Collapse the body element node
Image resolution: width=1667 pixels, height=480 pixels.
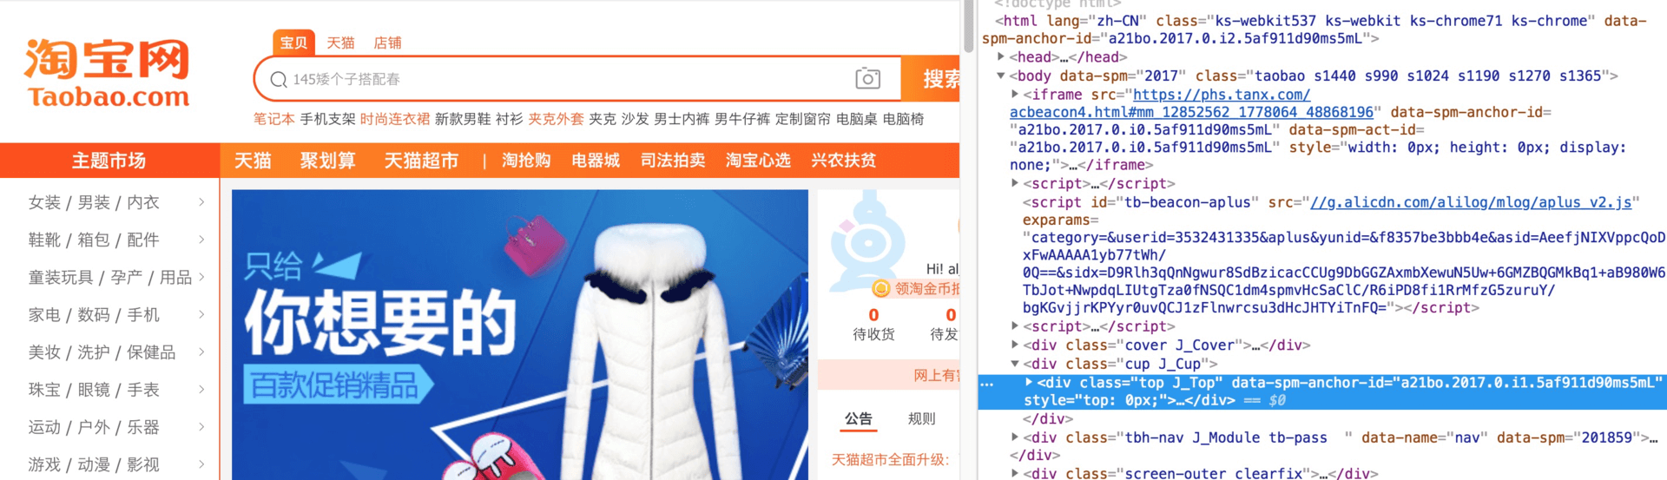(x=1001, y=76)
